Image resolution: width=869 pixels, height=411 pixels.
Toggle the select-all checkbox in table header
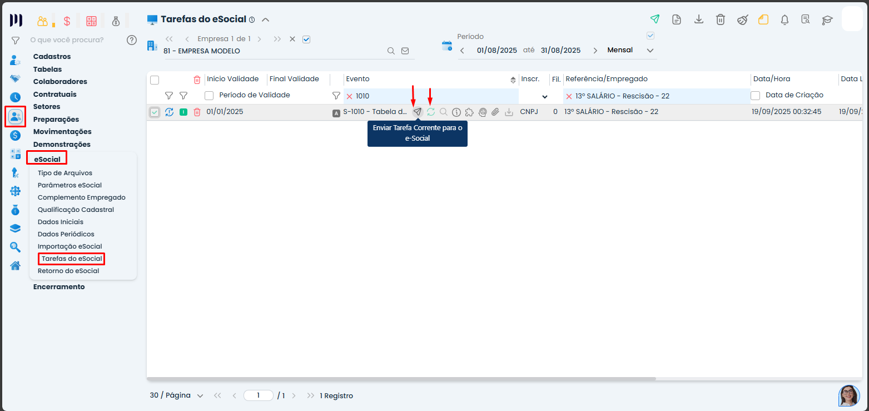click(155, 80)
